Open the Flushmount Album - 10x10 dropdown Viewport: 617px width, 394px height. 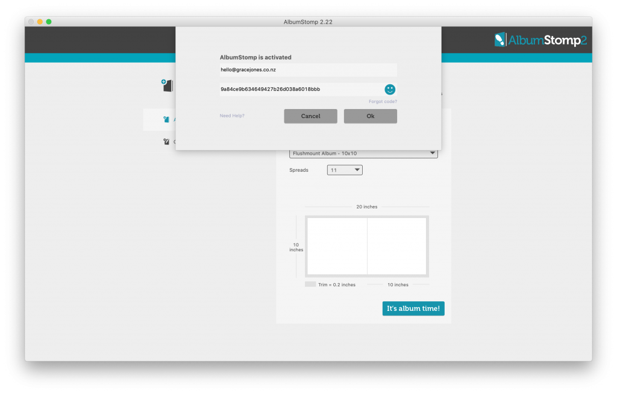(x=363, y=154)
